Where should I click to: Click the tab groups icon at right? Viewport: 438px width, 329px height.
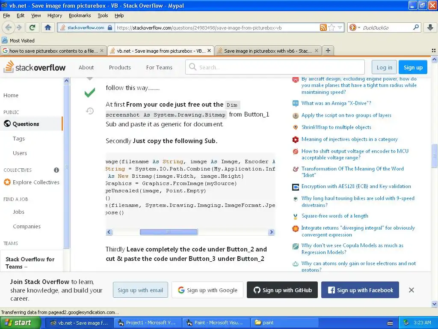(434, 51)
